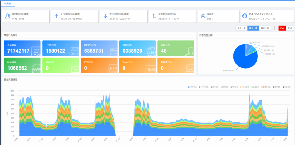
Task: Click the TELNET icon on Telnet日志 card
Action: [x=151, y=68]
